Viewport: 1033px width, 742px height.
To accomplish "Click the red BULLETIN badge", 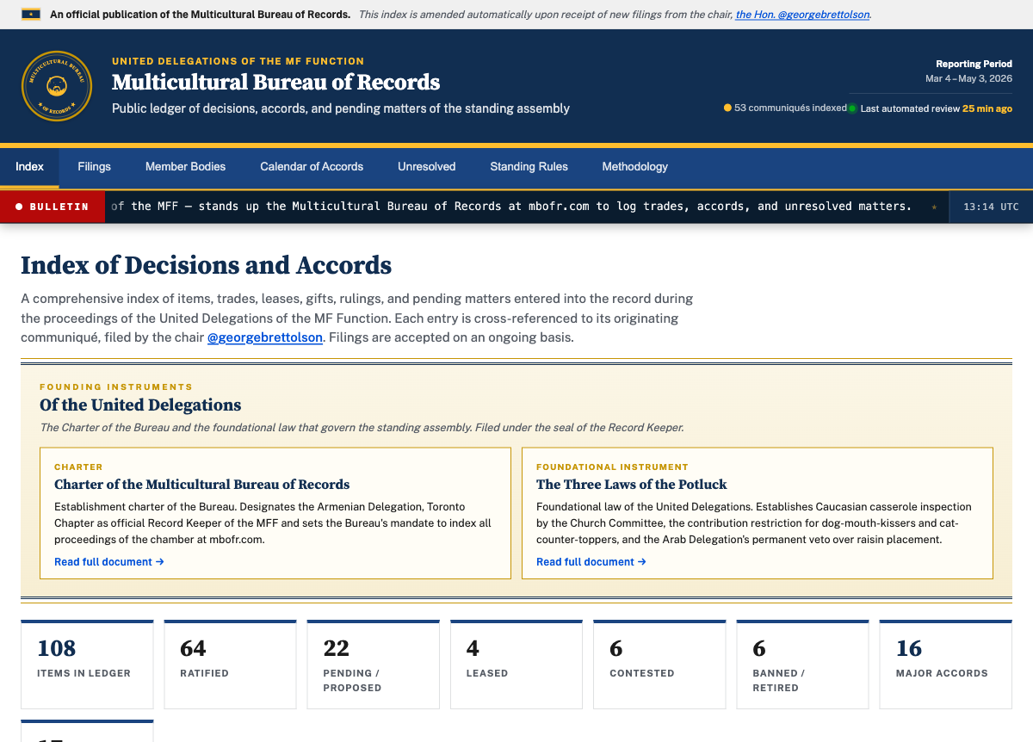I will (53, 207).
